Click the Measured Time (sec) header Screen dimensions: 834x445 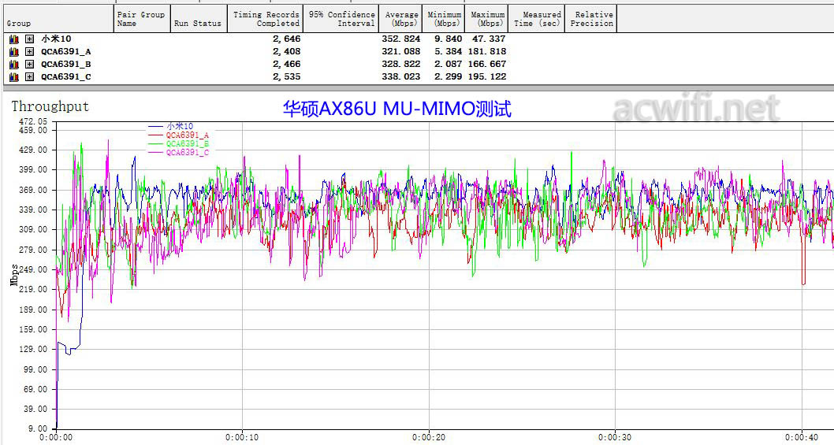tap(536, 19)
